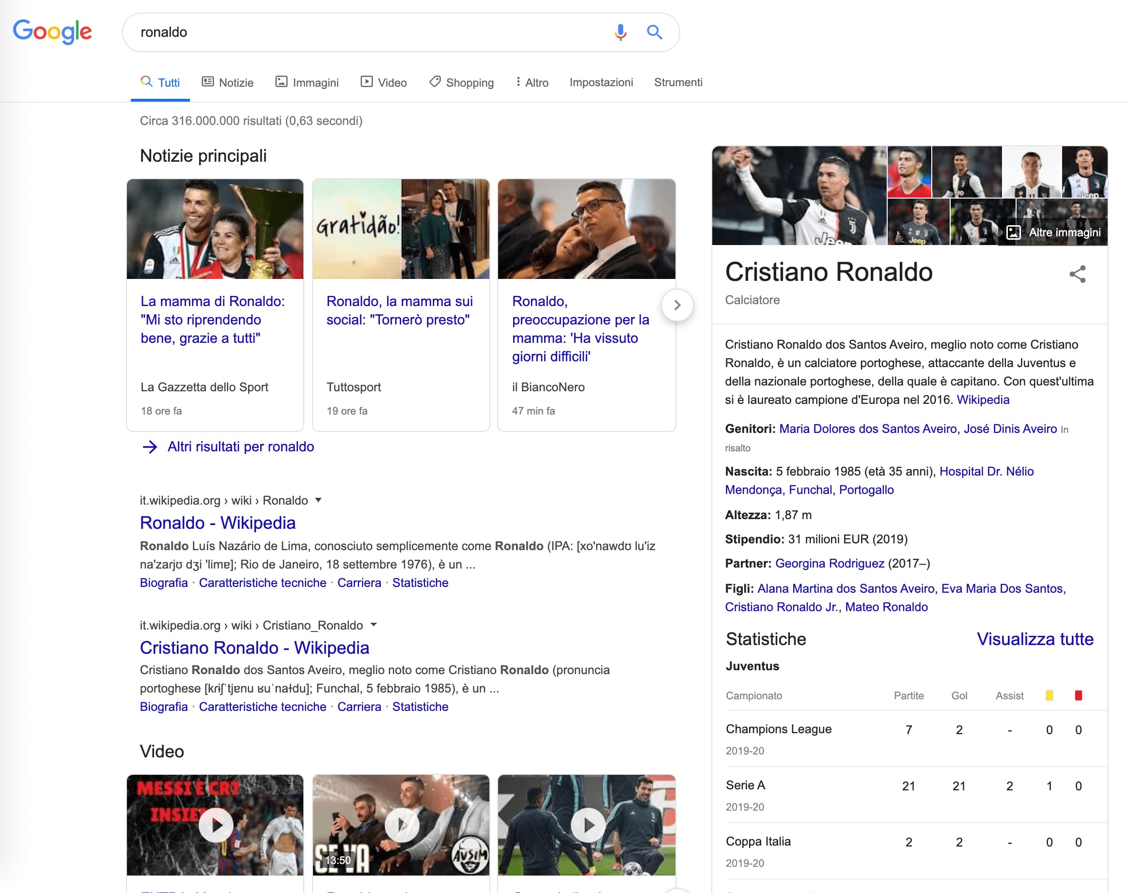Expand dropdown arrow next to wiki › Cristiano_Ronaldo
Image resolution: width=1128 pixels, height=893 pixels.
point(374,625)
